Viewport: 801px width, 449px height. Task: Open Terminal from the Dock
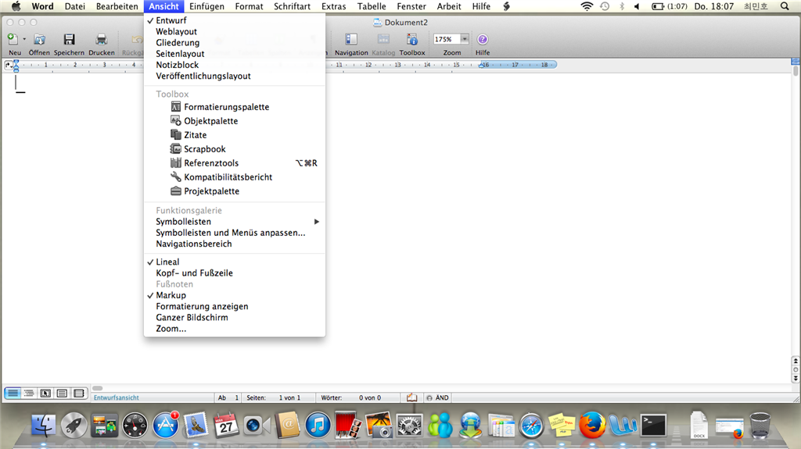653,425
